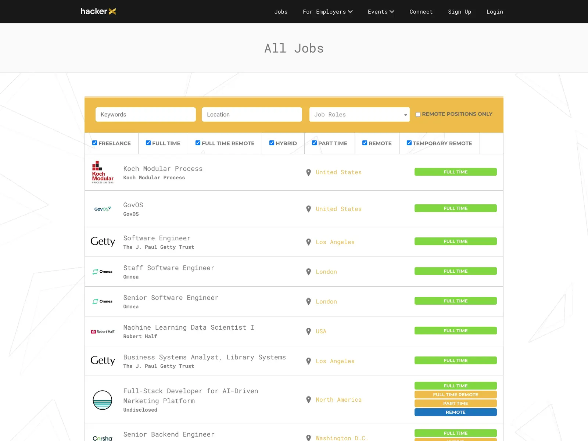Open Business Systems Analyst, Library Systems listing
The image size is (588, 441).
[204, 357]
